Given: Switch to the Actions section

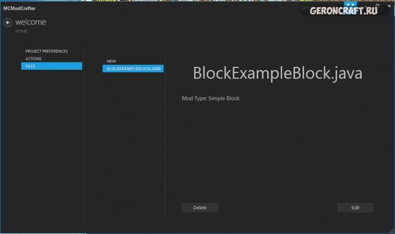Looking at the screenshot, I should pyautogui.click(x=33, y=59).
